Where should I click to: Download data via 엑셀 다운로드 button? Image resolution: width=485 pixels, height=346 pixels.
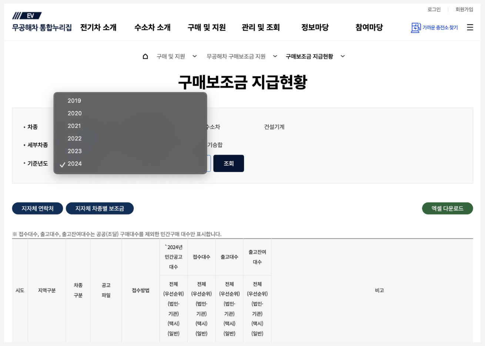pos(447,208)
